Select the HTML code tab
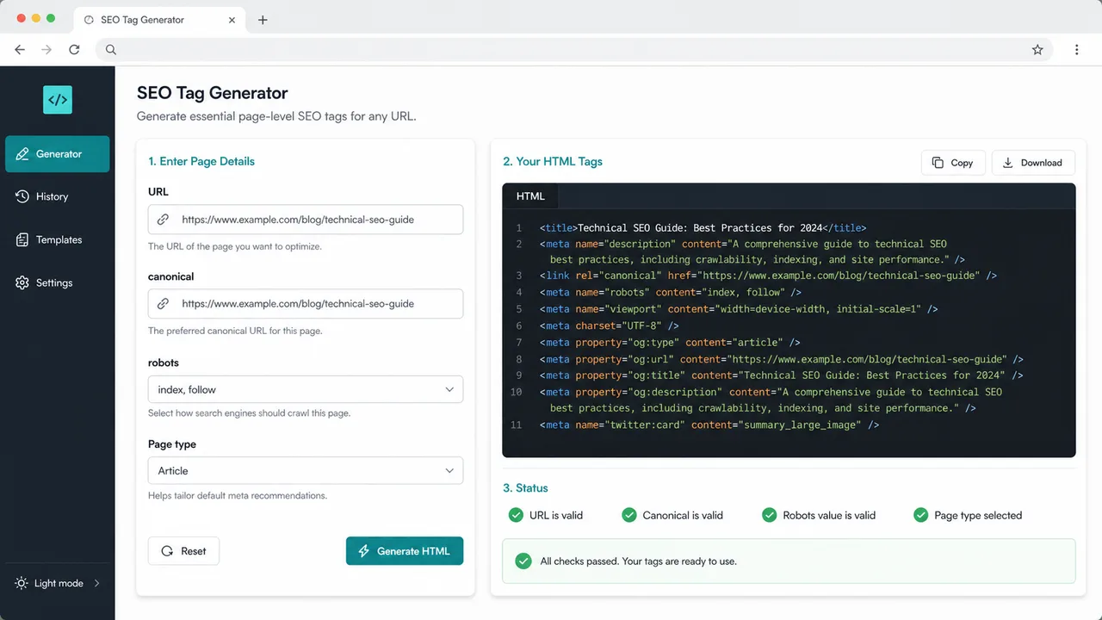The height and width of the screenshot is (620, 1102). point(530,196)
